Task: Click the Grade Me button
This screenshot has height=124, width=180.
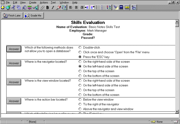Action: coord(34,15)
